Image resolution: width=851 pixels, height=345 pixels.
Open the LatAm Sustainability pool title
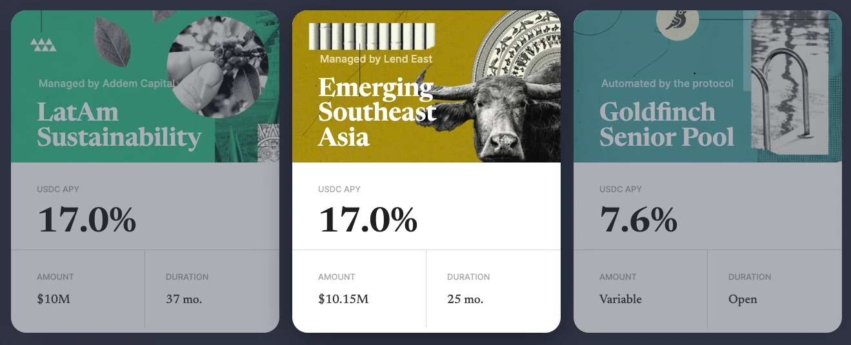119,124
